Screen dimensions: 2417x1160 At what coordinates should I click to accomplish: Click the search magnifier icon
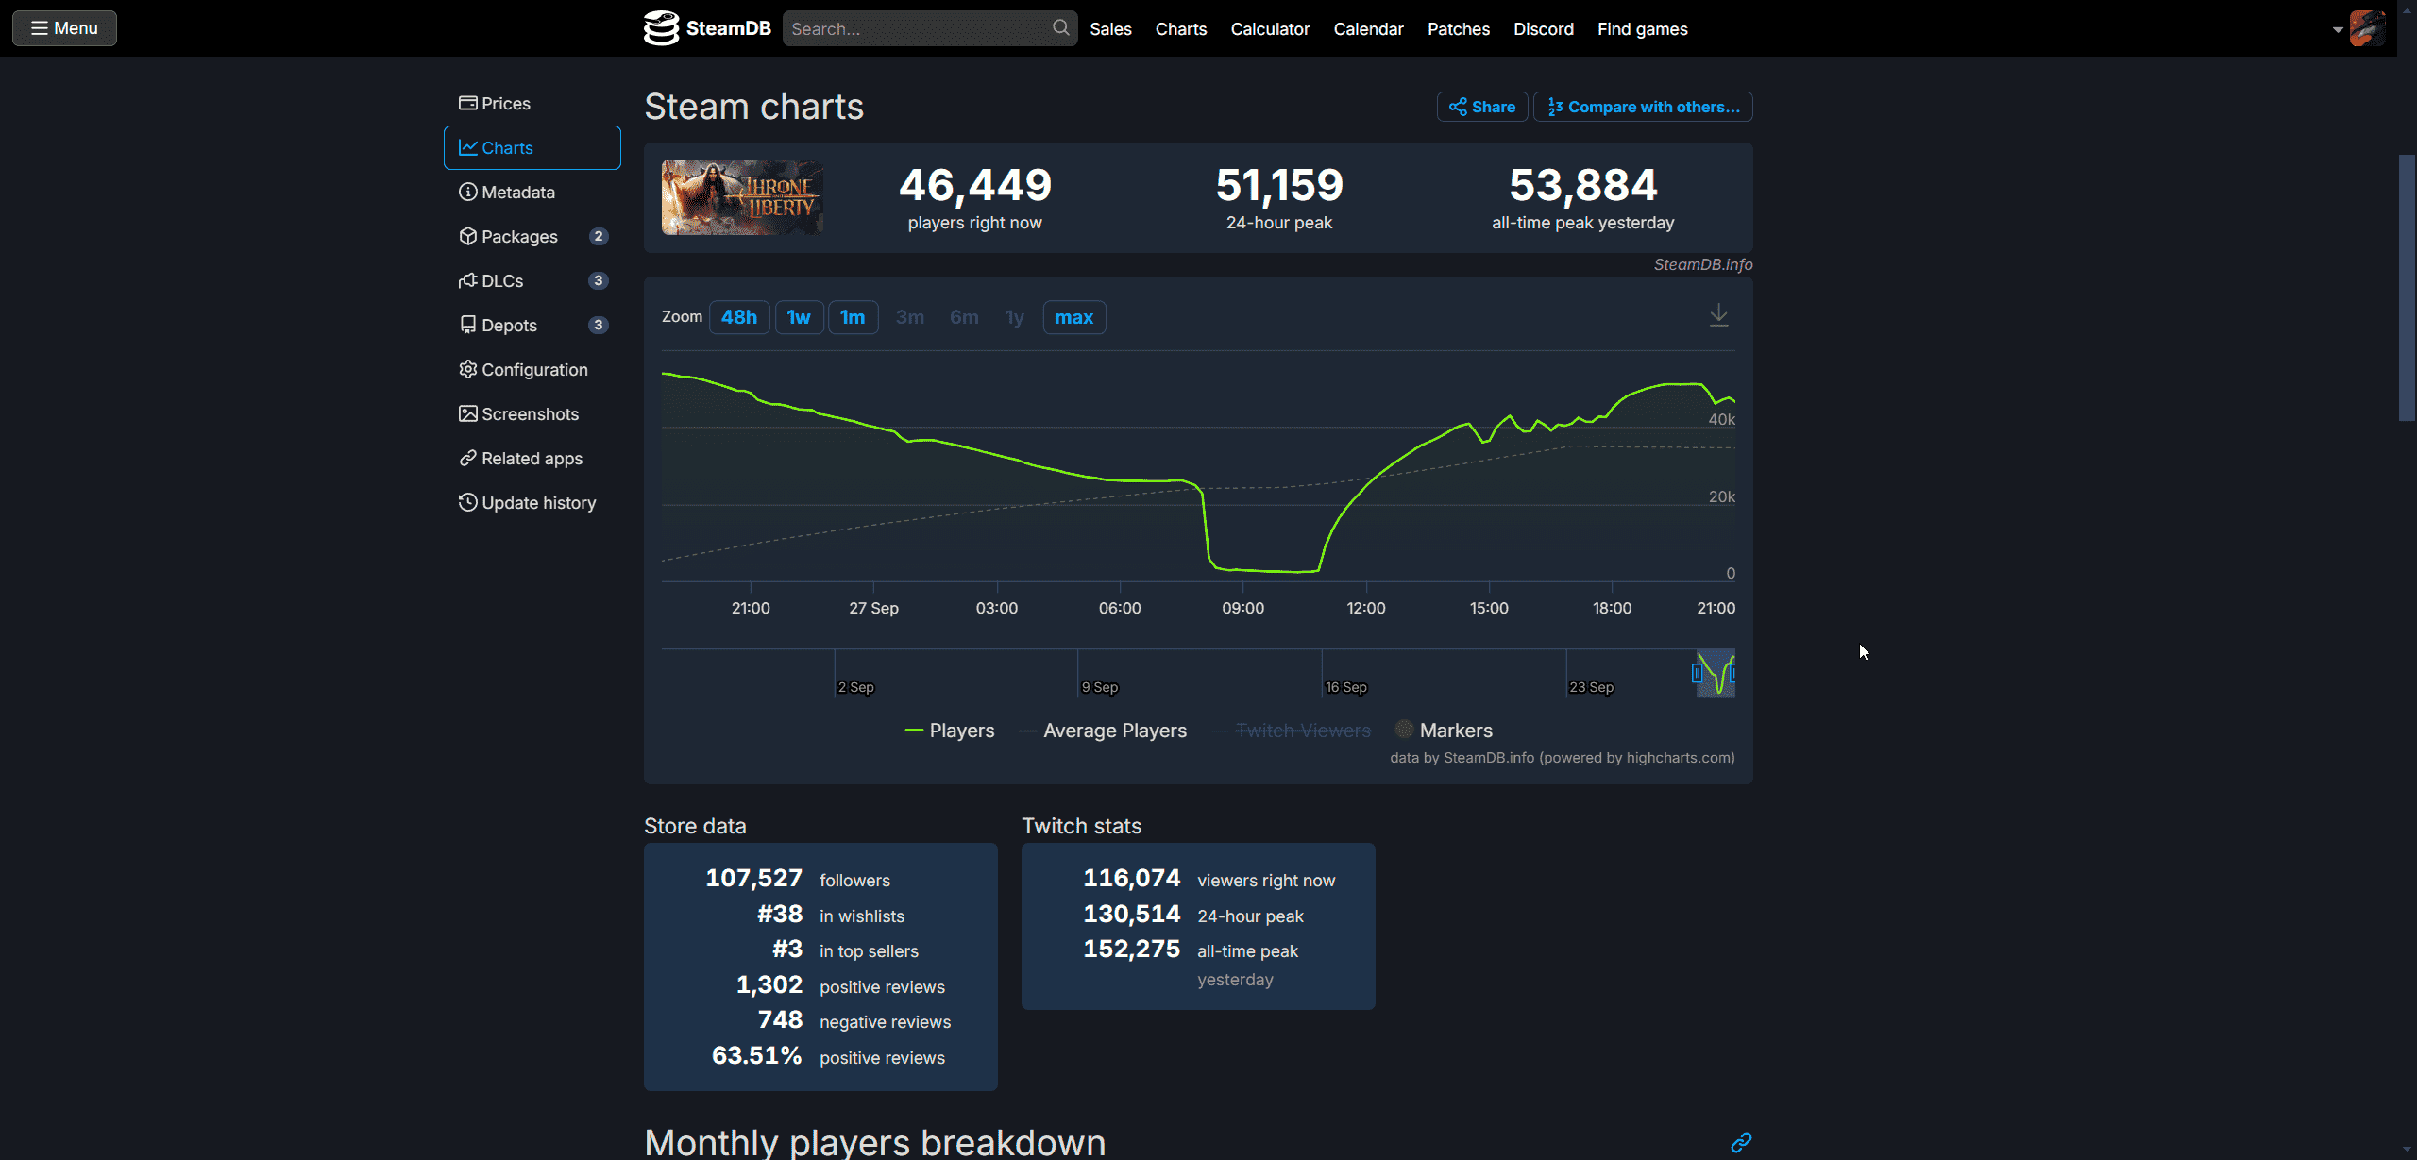1060,28
